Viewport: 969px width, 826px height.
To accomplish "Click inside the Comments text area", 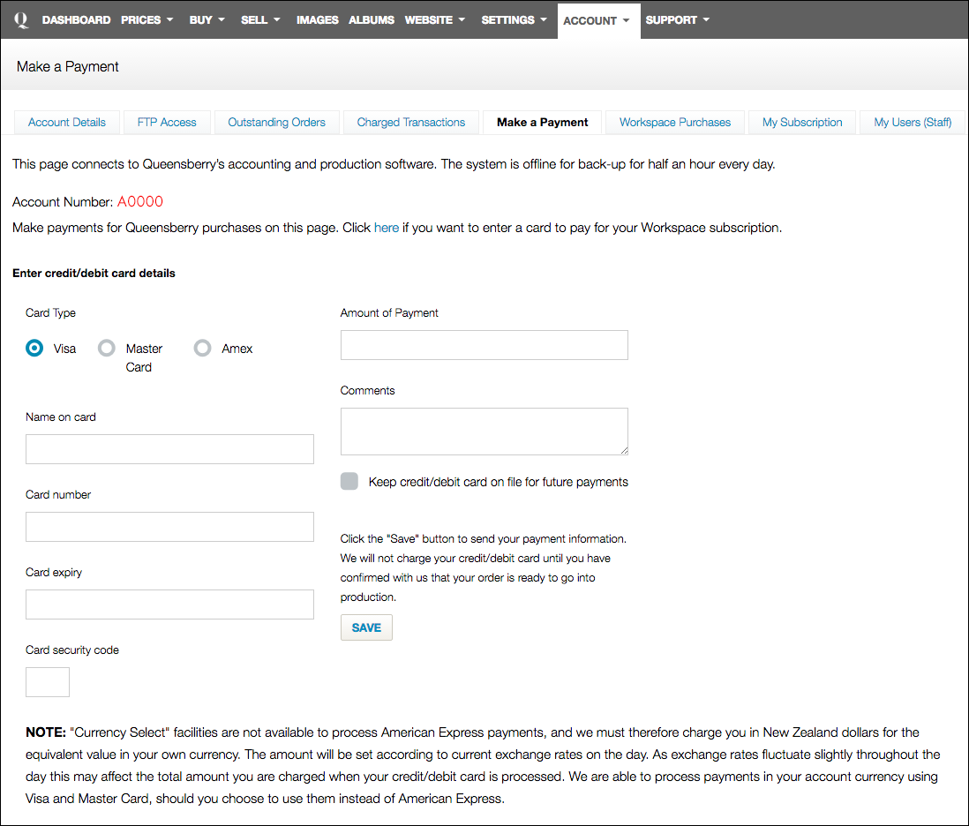I will pyautogui.click(x=484, y=431).
